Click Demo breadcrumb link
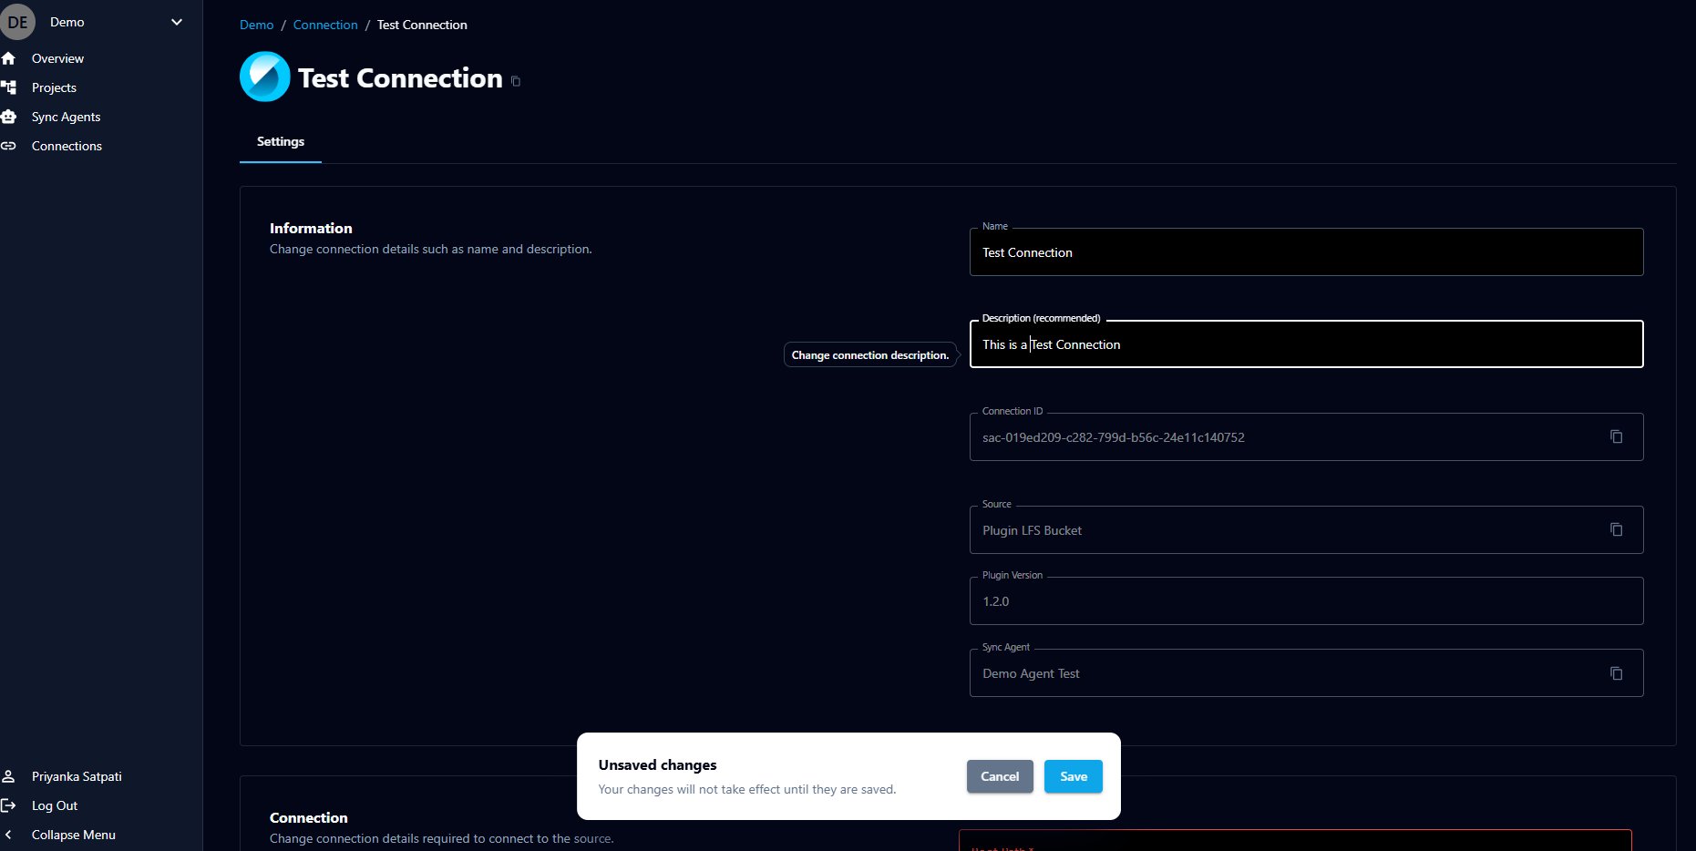This screenshot has width=1696, height=851. 256,25
